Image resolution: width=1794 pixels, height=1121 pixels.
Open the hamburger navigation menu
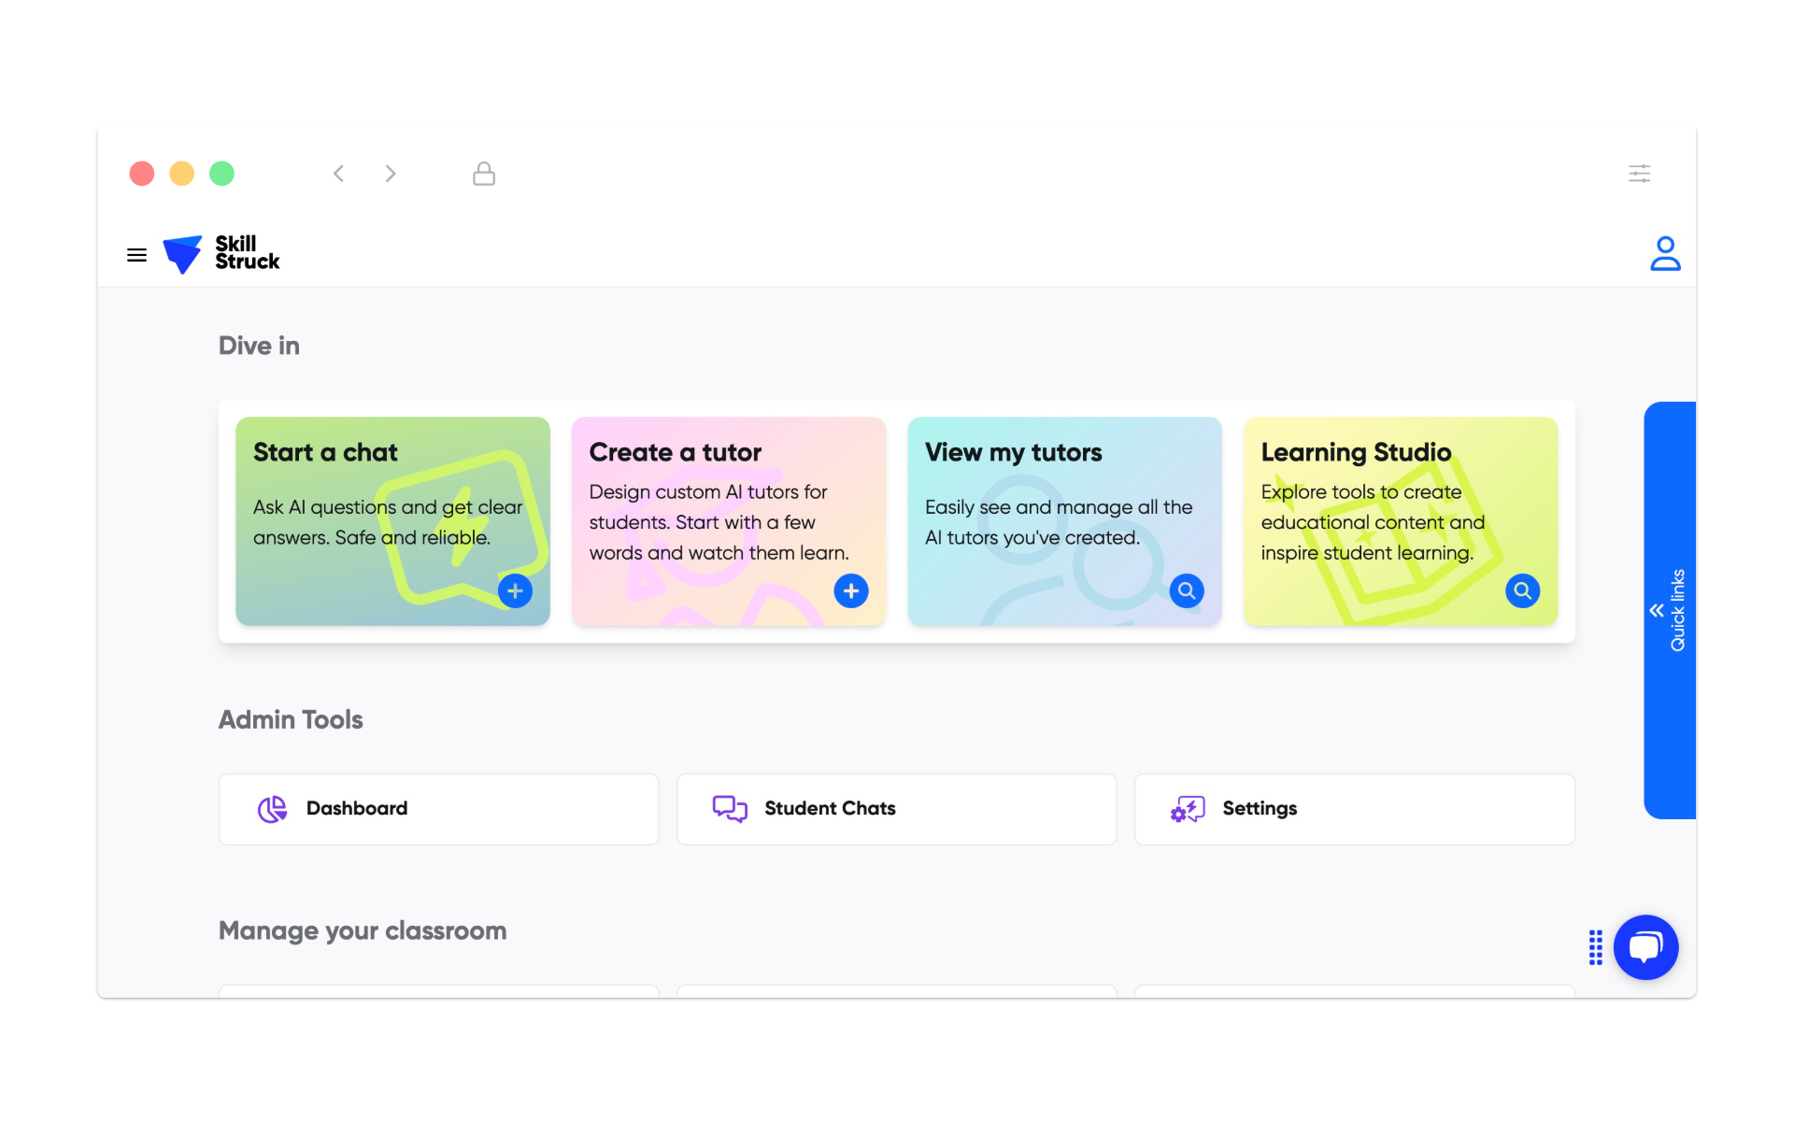[x=136, y=255]
